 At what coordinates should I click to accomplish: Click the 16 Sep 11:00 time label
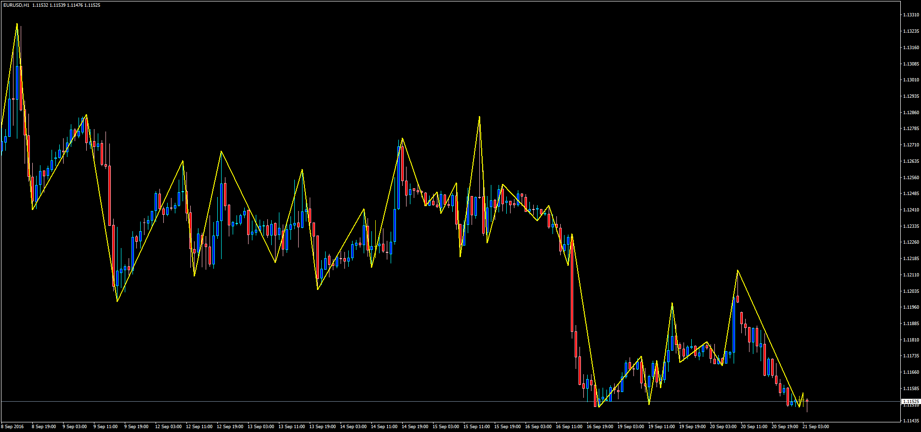tap(569, 427)
